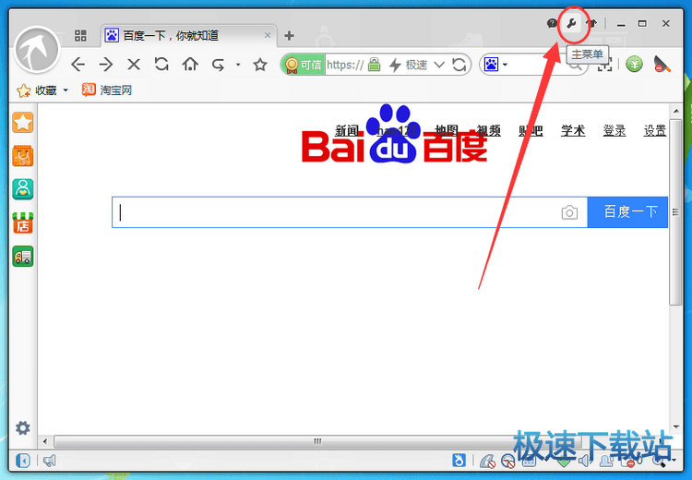Image resolution: width=692 pixels, height=480 pixels.
Task: Open the 视频 link
Action: [x=488, y=131]
